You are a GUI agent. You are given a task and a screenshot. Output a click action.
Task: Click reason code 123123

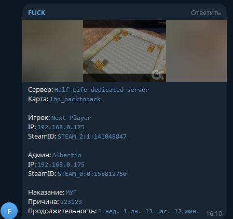(x=71, y=202)
